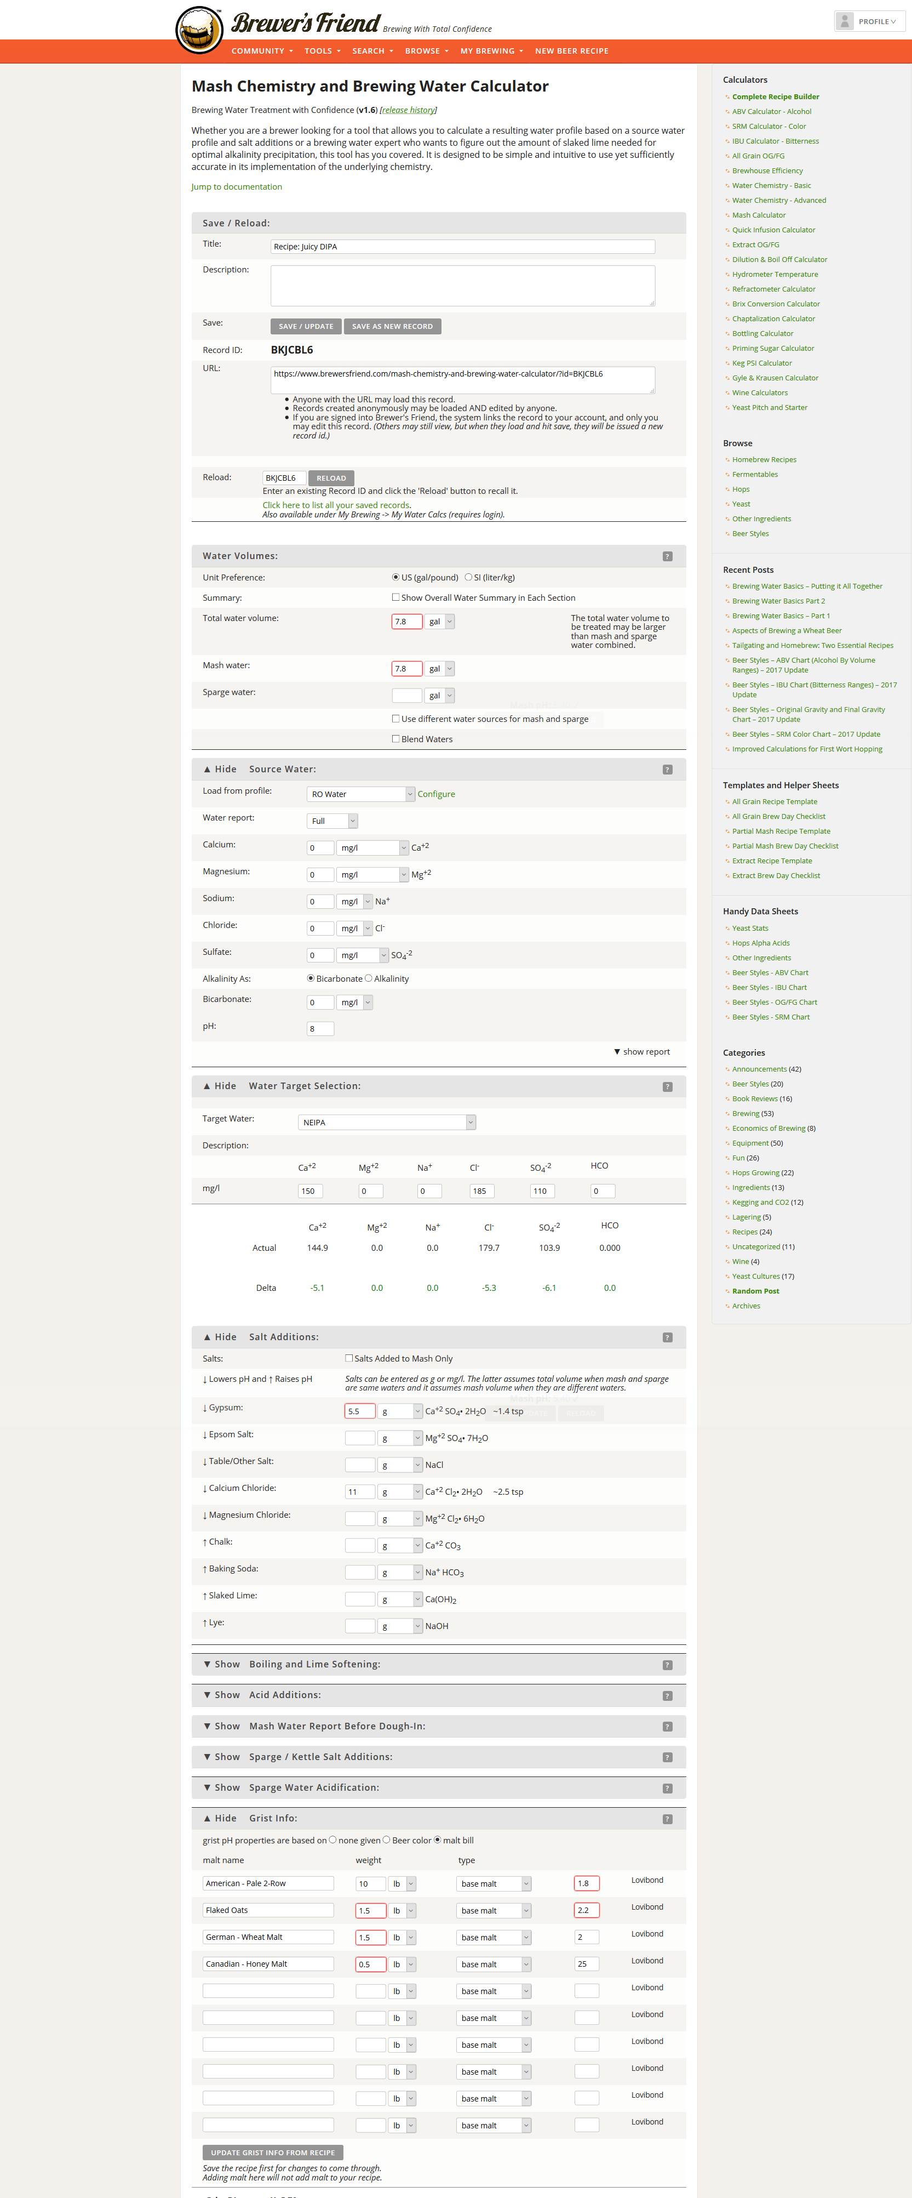The width and height of the screenshot is (912, 2198).
Task: Enable Blend Waters checkbox
Action: click(395, 739)
